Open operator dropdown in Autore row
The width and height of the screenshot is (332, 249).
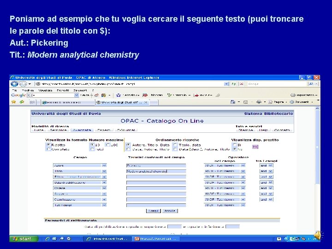225,166
